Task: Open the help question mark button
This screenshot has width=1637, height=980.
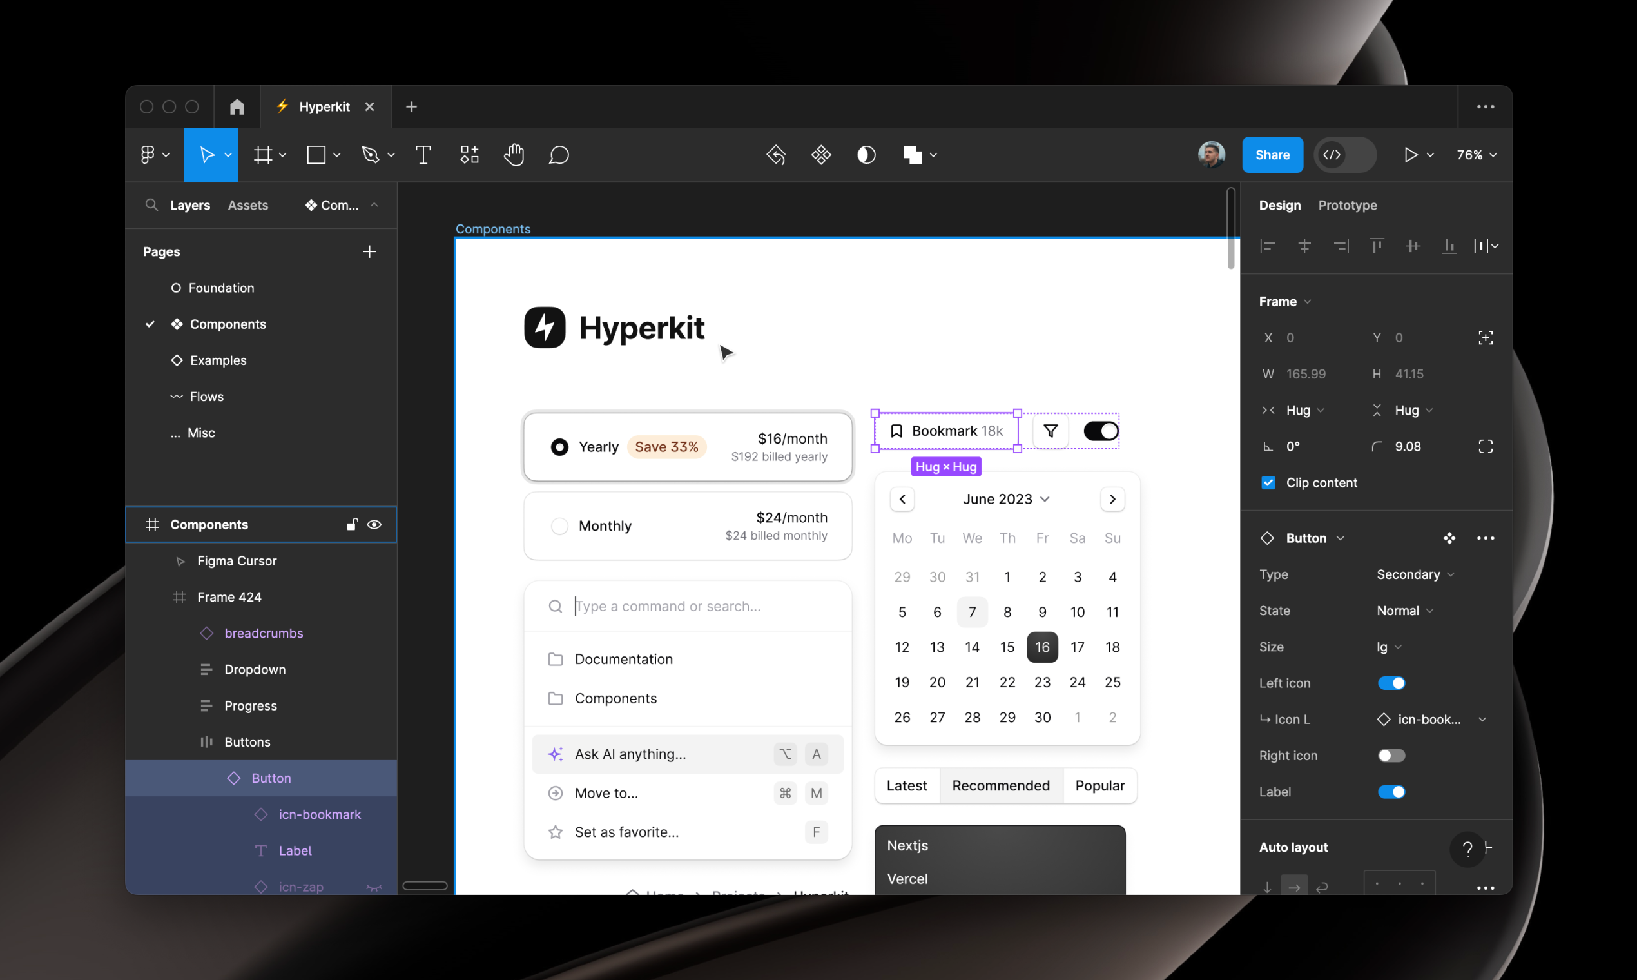Action: tap(1467, 848)
